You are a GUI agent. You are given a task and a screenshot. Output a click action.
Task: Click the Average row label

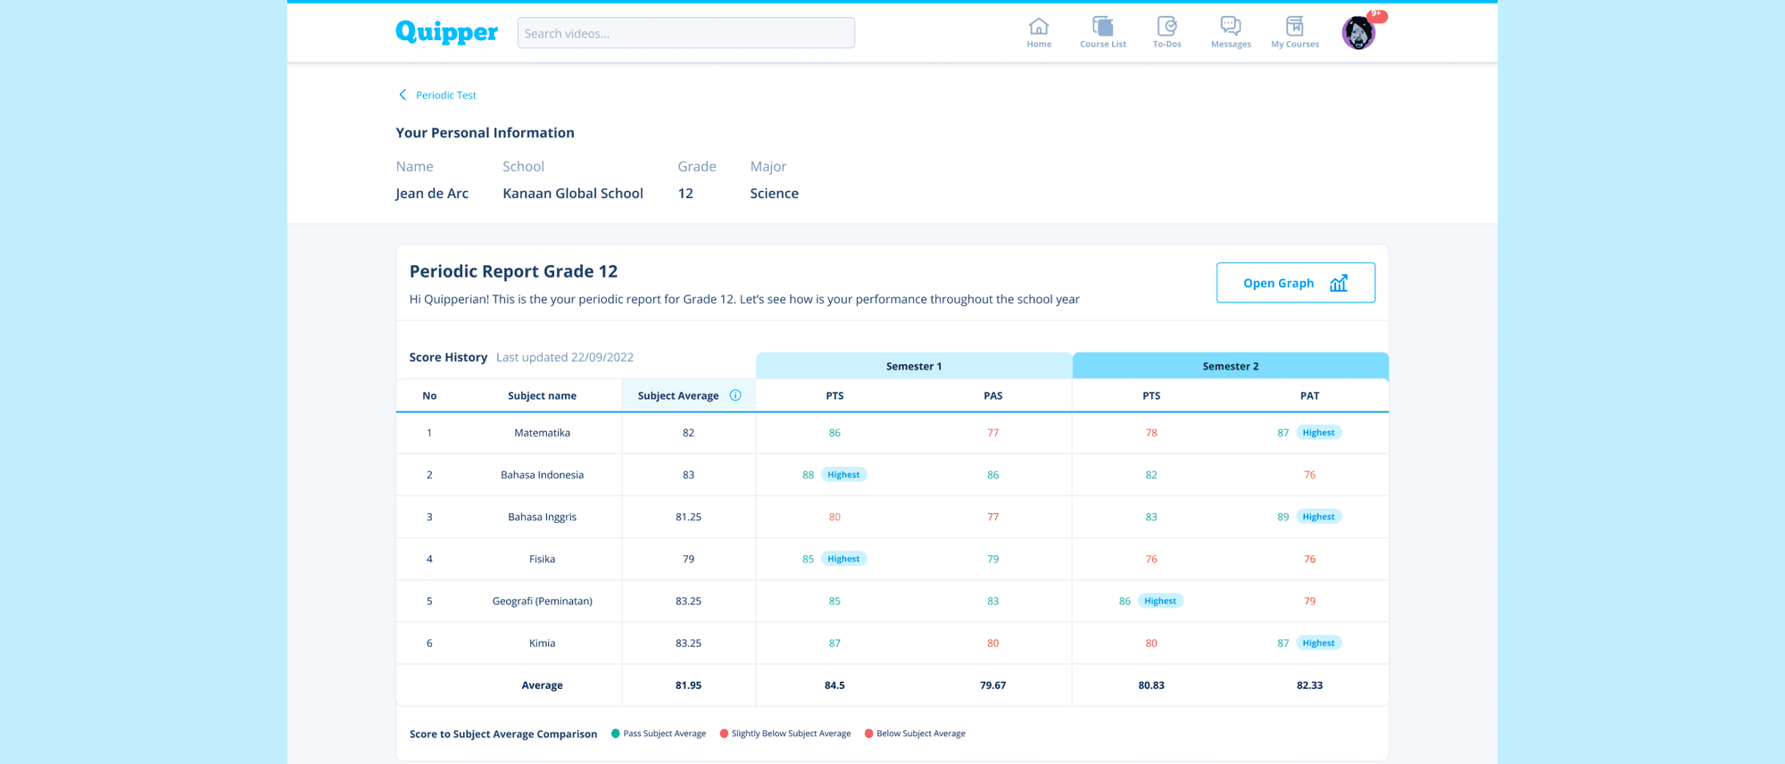pos(542,685)
